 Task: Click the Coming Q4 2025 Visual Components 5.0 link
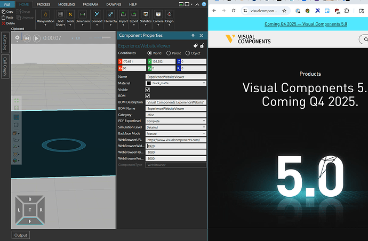(x=306, y=24)
